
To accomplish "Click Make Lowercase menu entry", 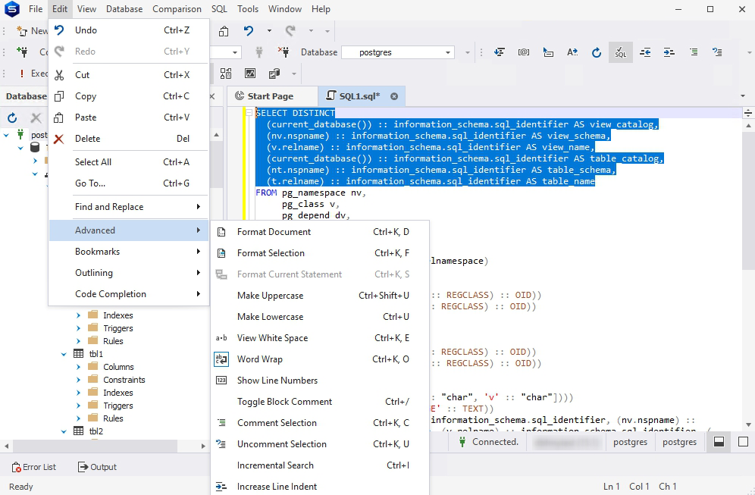I will (320, 317).
